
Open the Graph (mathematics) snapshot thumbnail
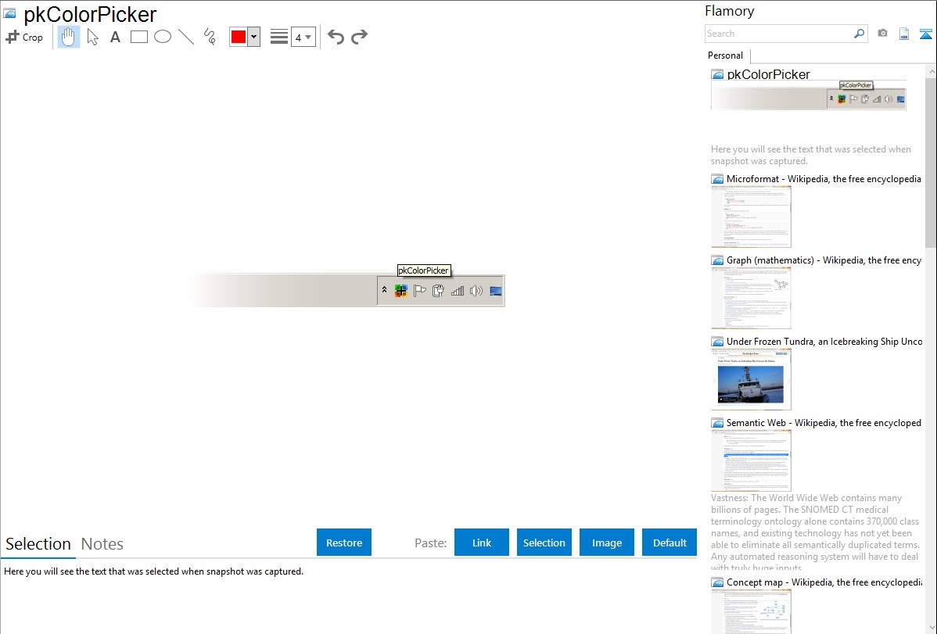click(751, 298)
